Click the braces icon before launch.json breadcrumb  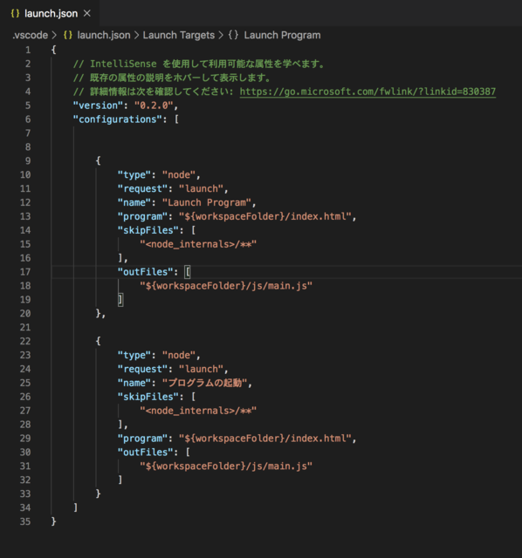[x=68, y=35]
